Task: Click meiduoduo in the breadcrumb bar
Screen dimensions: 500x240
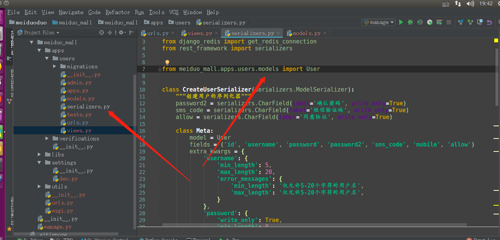Action: pyautogui.click(x=28, y=23)
